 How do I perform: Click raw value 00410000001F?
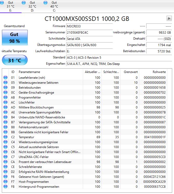155,137
